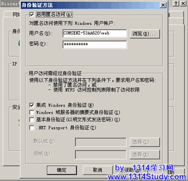This screenshot has width=188, height=181.
Task: Check the .NET Passport 身份验证 box
Action: click(x=32, y=128)
